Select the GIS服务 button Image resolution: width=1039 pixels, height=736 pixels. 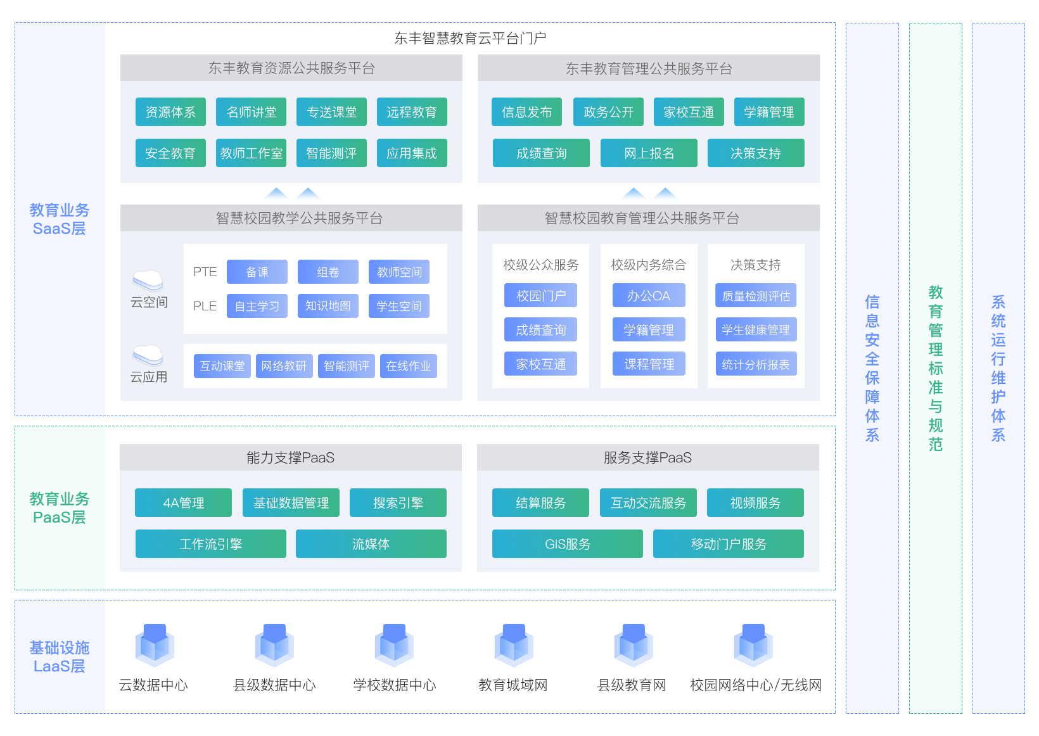pos(568,544)
